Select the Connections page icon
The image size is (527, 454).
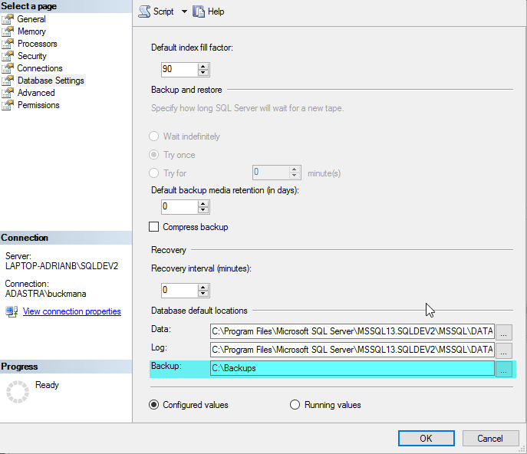[8, 68]
